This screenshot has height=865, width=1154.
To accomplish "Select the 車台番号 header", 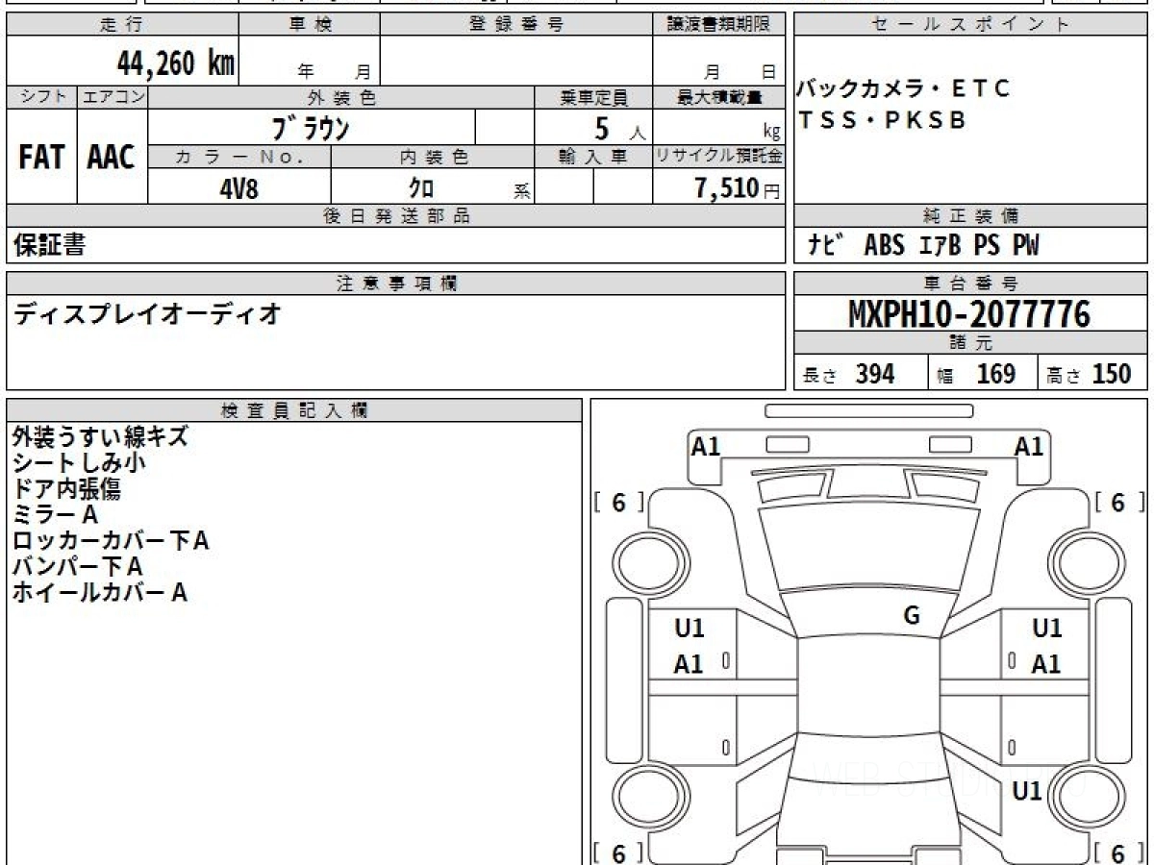I will pyautogui.click(x=971, y=284).
